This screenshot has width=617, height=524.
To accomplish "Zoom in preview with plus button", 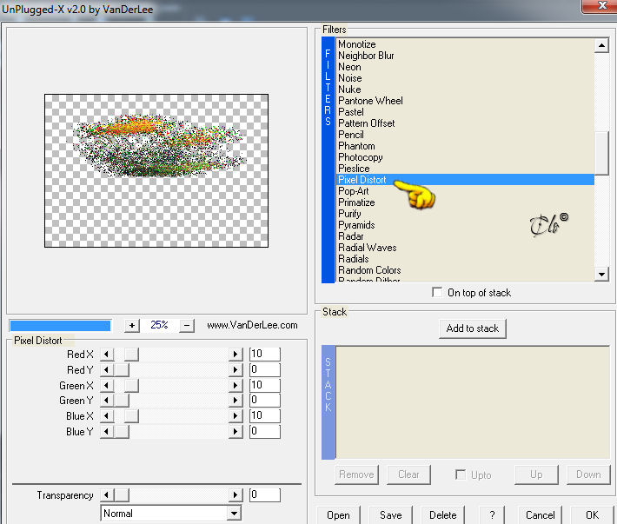I will pos(132,325).
